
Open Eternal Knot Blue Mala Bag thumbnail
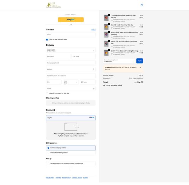[106, 44]
